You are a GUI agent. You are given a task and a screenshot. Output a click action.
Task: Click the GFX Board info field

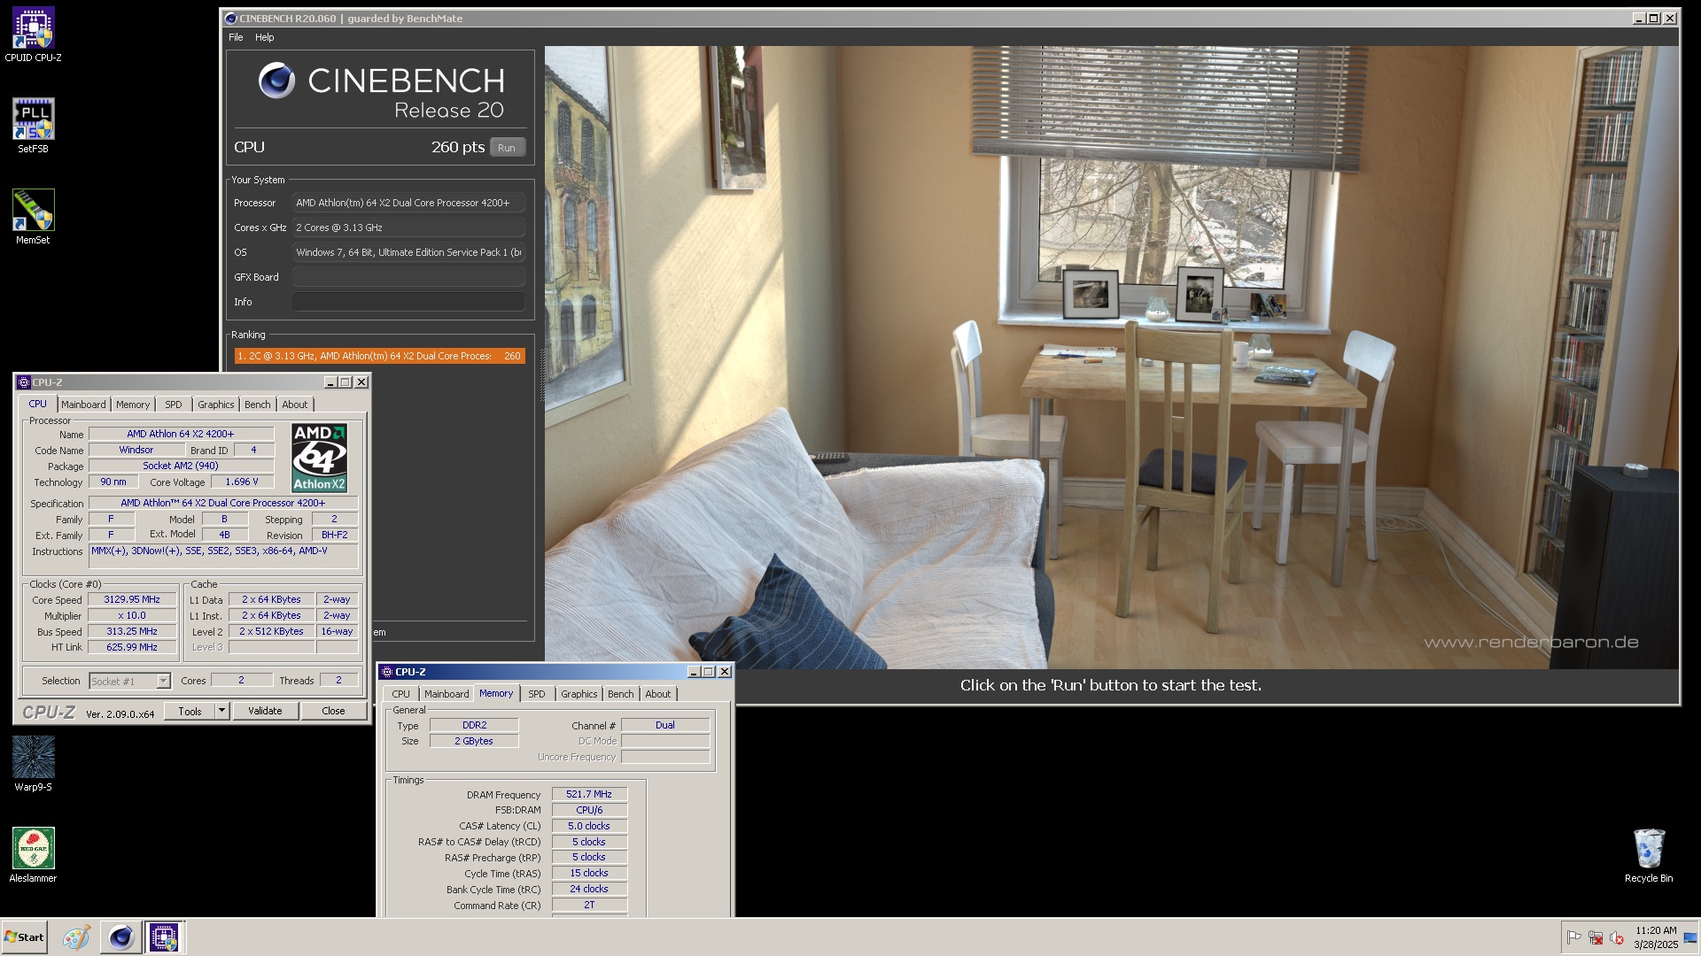(408, 277)
